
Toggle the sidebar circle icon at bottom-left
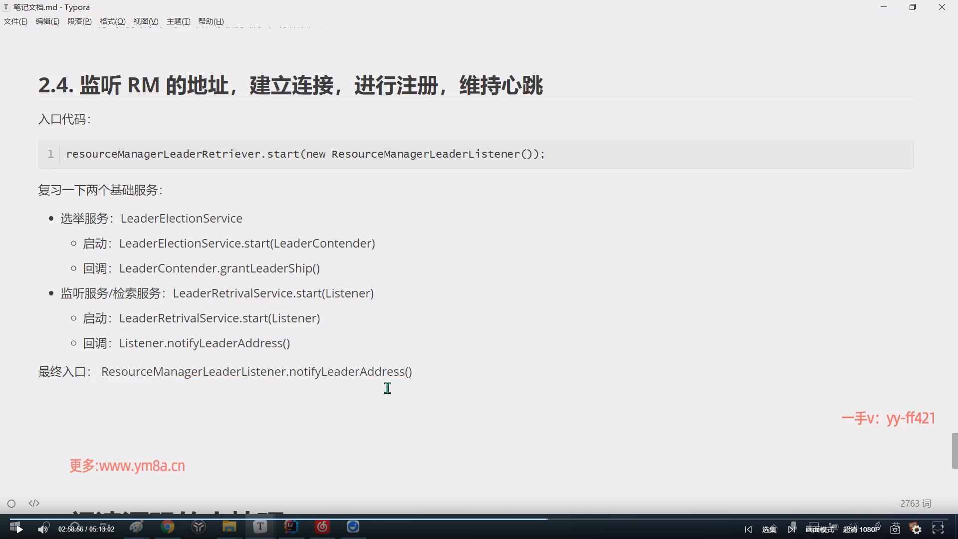coord(11,504)
